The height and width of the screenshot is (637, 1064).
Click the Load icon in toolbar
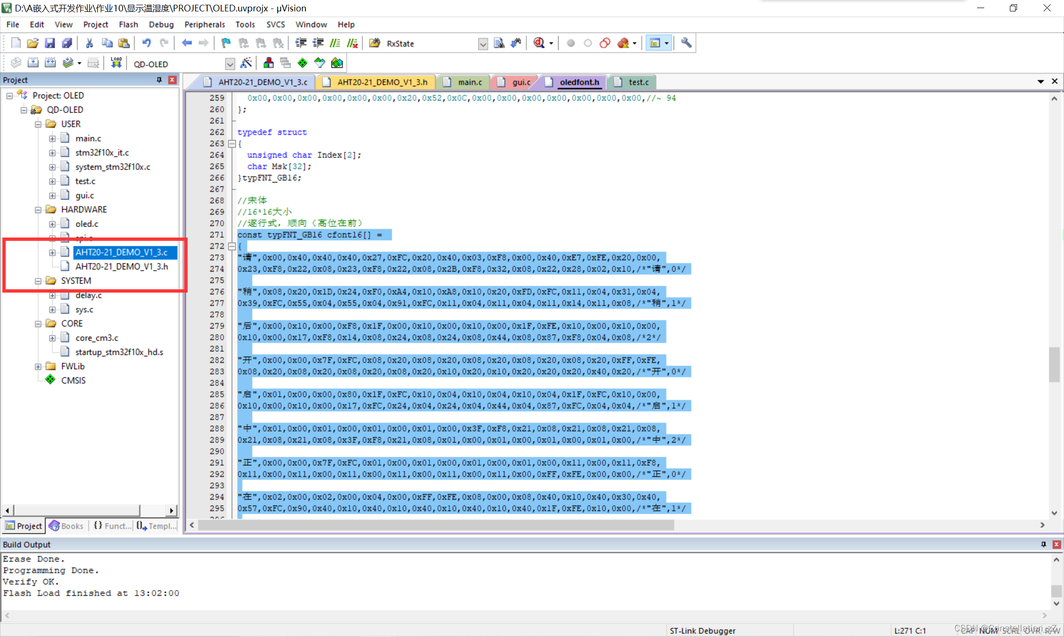pos(116,63)
